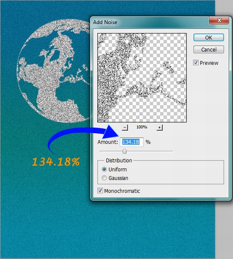Zoom in the noise preview with plus
The height and width of the screenshot is (259, 233).
pyautogui.click(x=159, y=127)
